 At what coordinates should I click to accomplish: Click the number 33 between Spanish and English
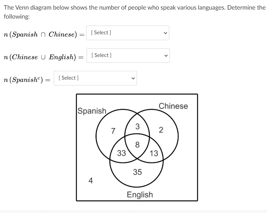122,153
